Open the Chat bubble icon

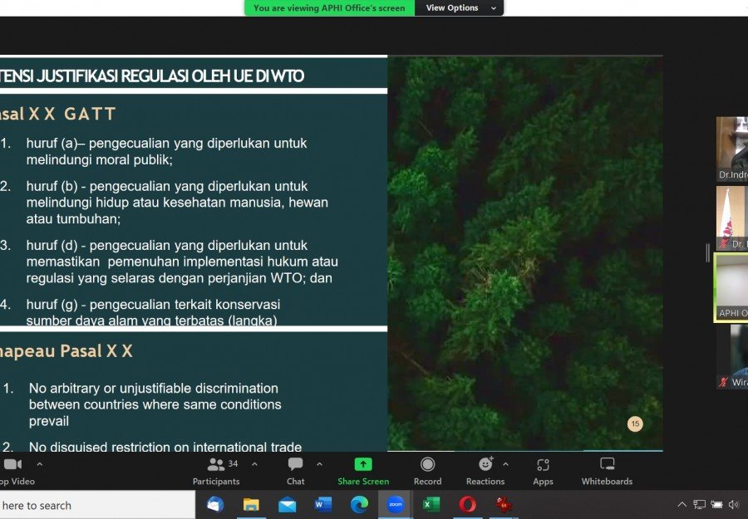click(295, 464)
